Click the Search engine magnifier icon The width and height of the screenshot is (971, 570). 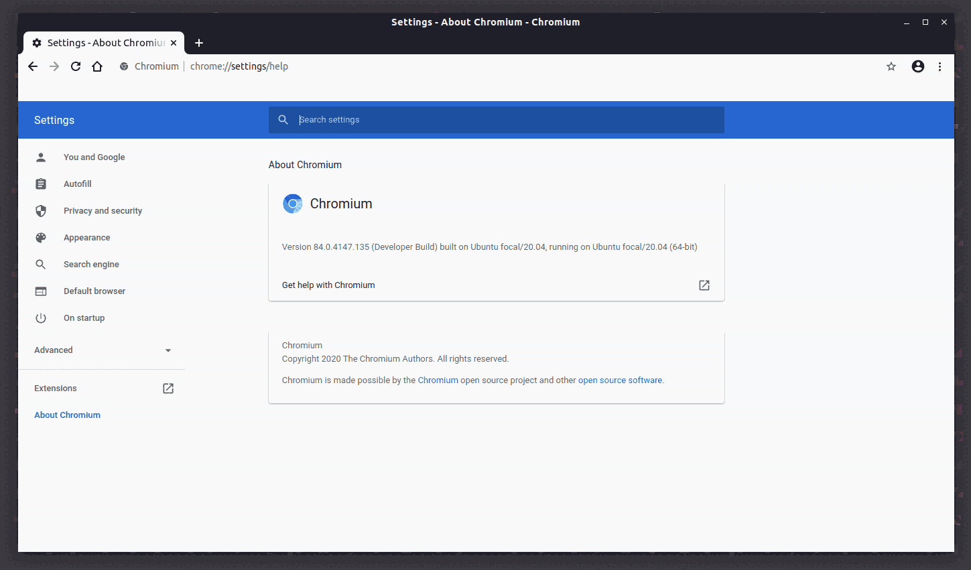41,264
